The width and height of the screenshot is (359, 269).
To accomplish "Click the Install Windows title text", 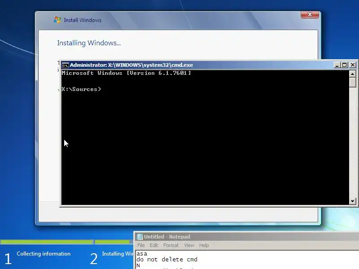I will (x=83, y=20).
